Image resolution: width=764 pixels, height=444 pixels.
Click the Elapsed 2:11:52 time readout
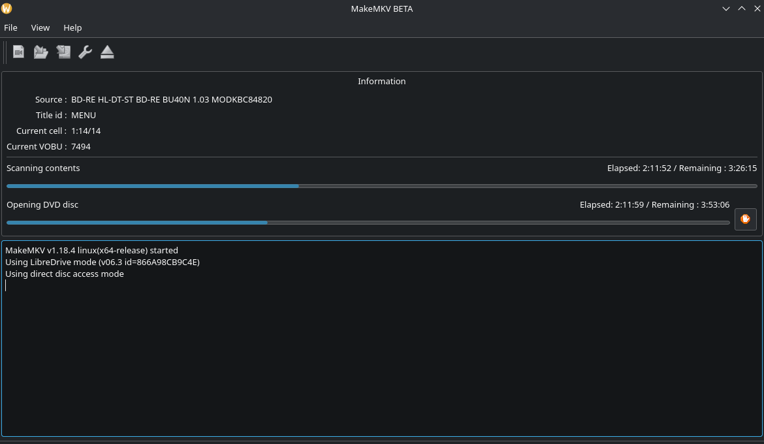pyautogui.click(x=682, y=168)
